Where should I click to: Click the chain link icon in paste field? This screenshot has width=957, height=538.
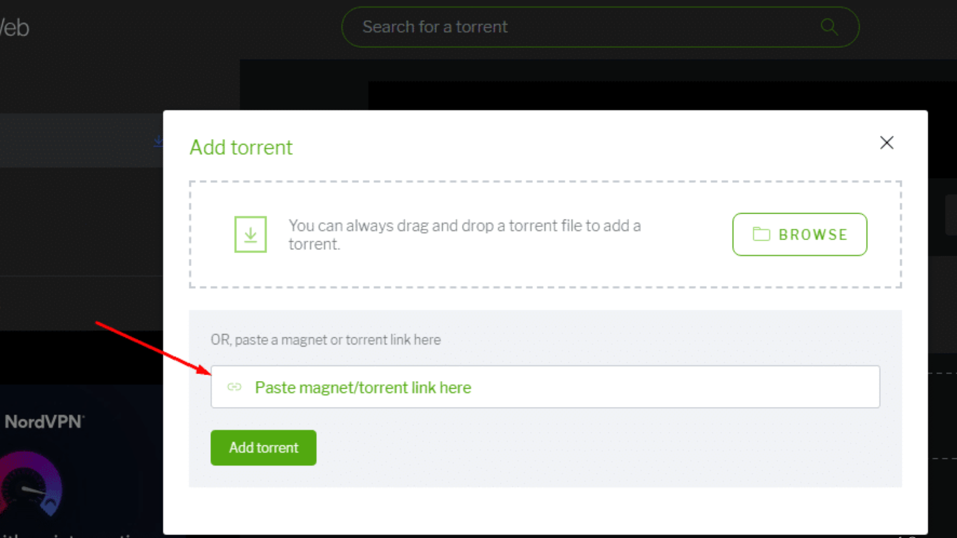234,387
